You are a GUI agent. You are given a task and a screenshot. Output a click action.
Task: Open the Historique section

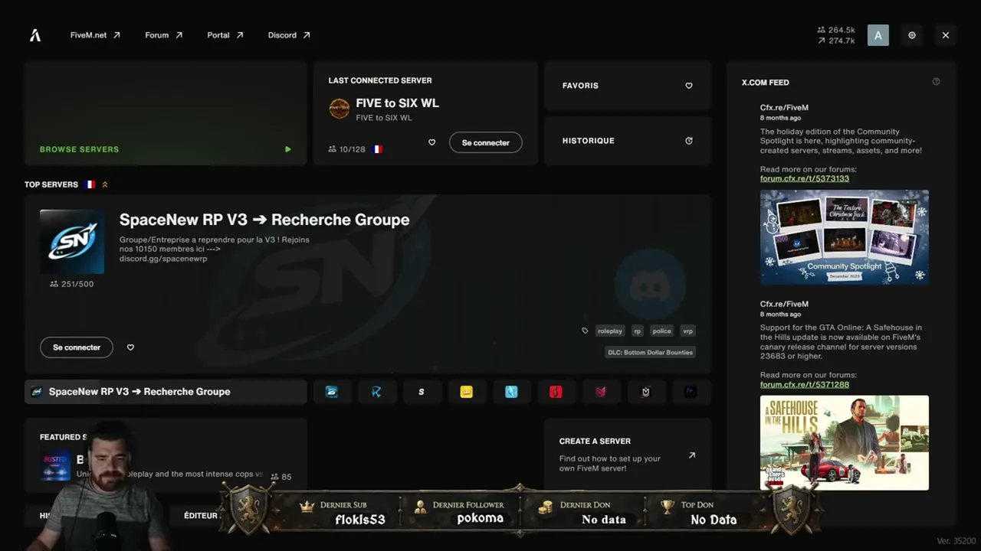click(628, 141)
